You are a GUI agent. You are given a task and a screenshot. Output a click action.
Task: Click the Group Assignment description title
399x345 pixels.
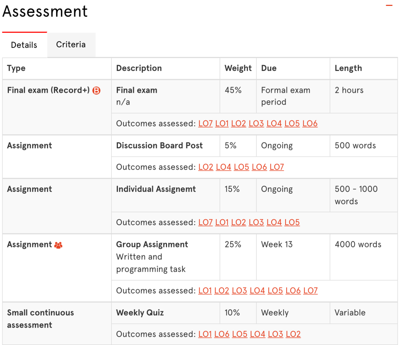[x=152, y=245]
